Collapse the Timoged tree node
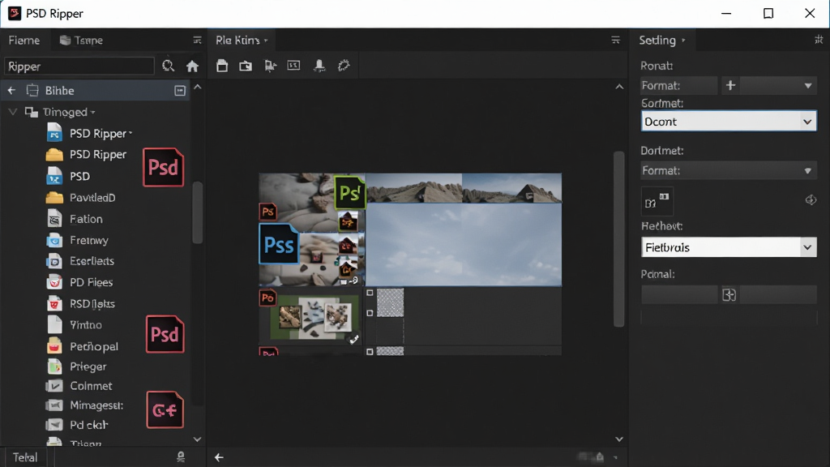Screen dimensions: 830x467 [13, 112]
